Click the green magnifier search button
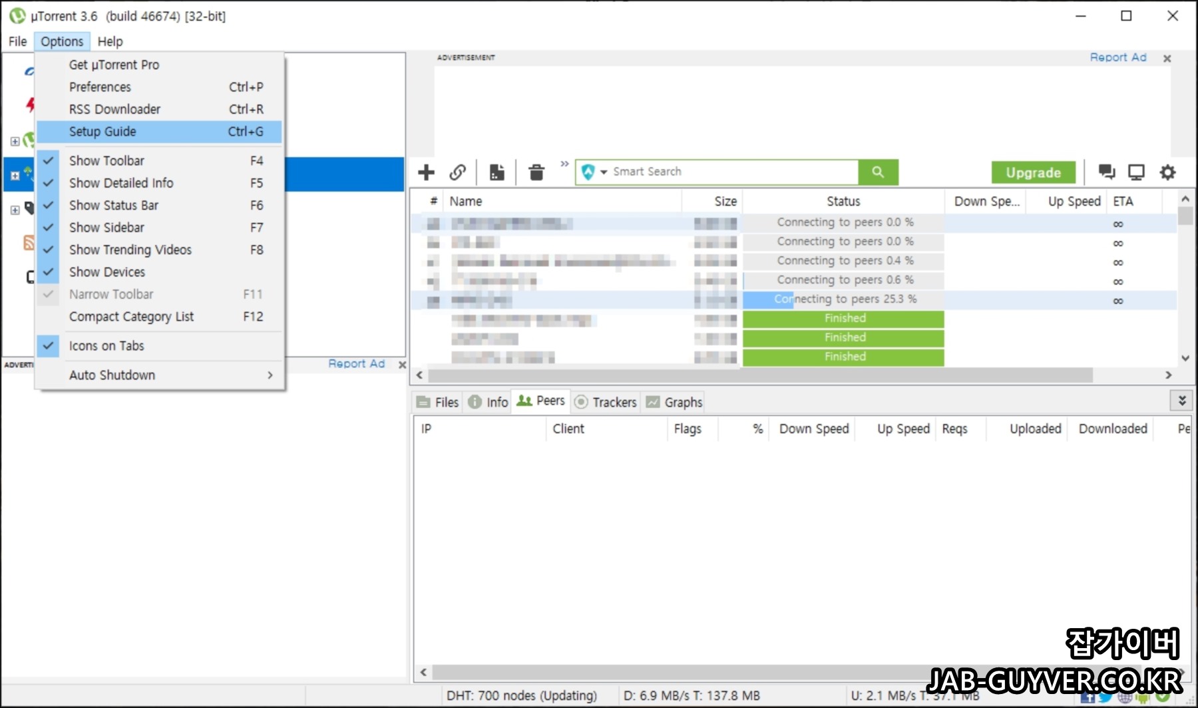The width and height of the screenshot is (1198, 708). coord(878,172)
